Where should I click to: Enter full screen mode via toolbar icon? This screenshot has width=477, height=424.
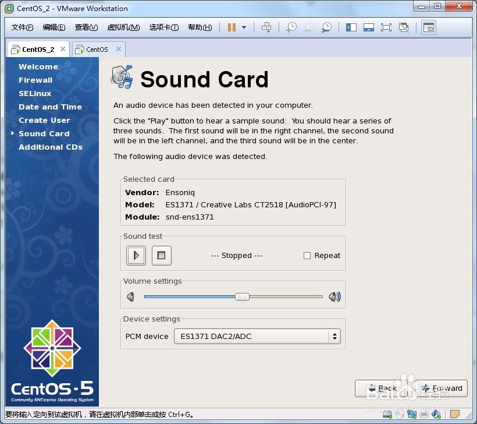point(386,27)
